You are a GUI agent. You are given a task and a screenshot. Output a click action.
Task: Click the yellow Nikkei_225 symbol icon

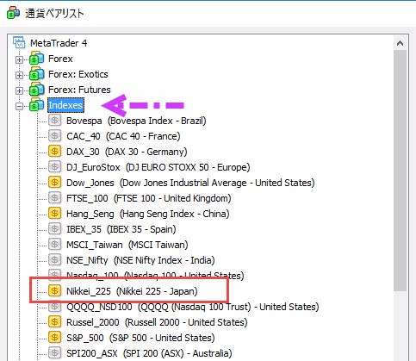pyautogui.click(x=54, y=291)
